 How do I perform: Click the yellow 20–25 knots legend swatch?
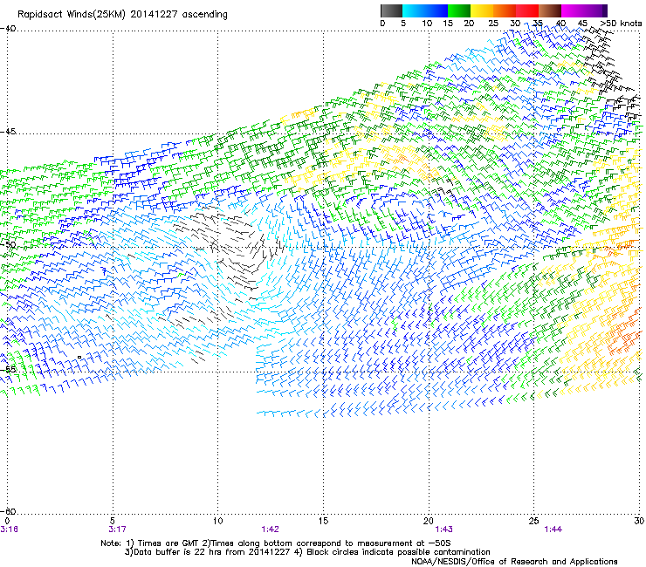pos(482,10)
